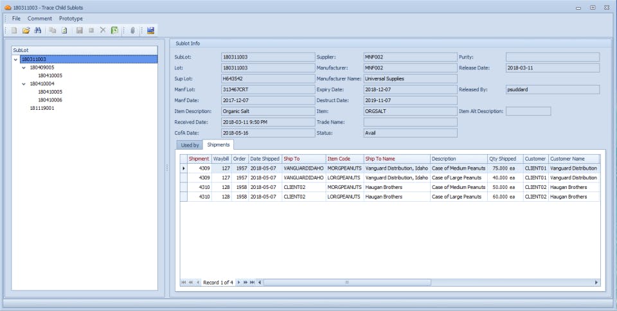
Task: Sort by Waybill column header
Action: [222, 159]
